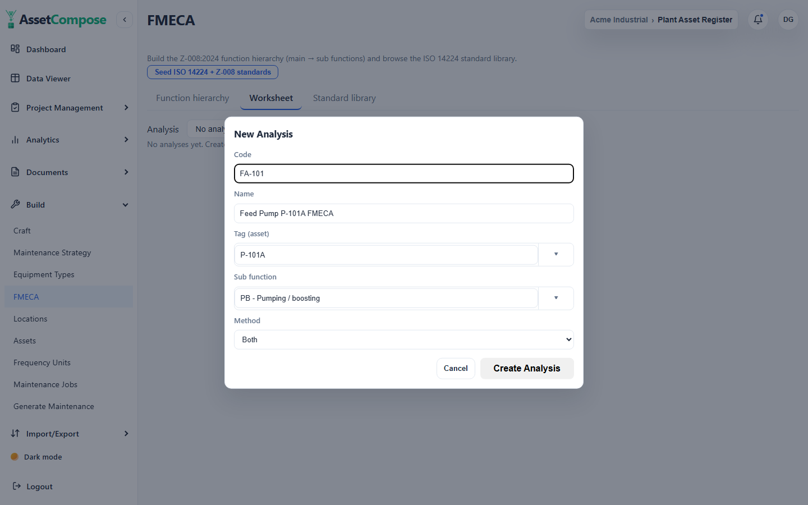This screenshot has width=808, height=505.
Task: Click the AssetCompose logo
Action: tap(56, 20)
